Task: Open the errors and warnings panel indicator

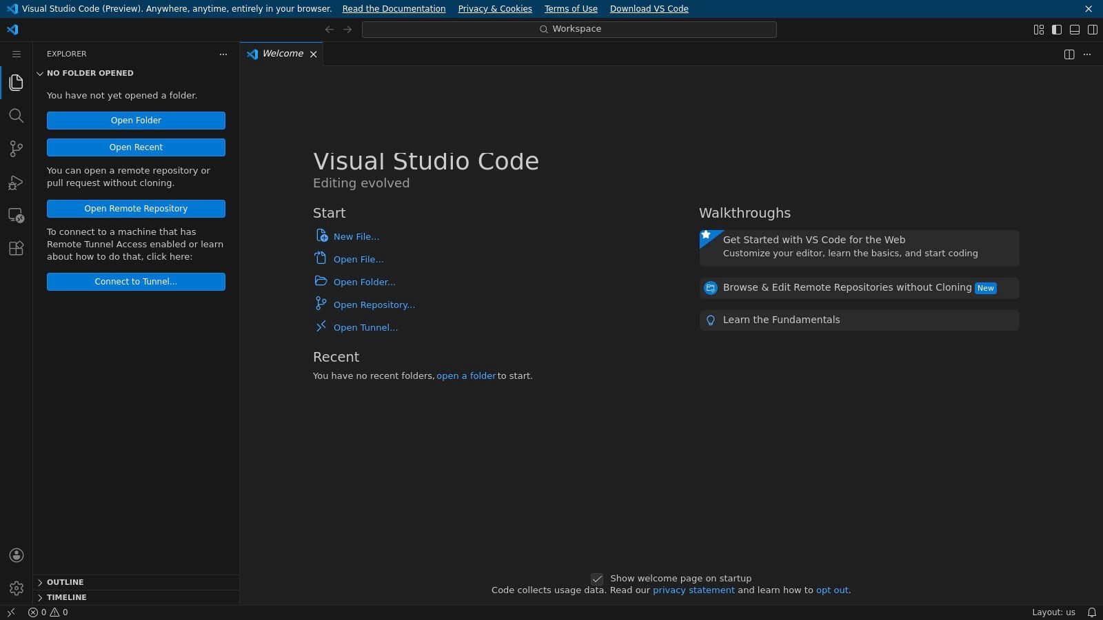Action: pyautogui.click(x=47, y=612)
